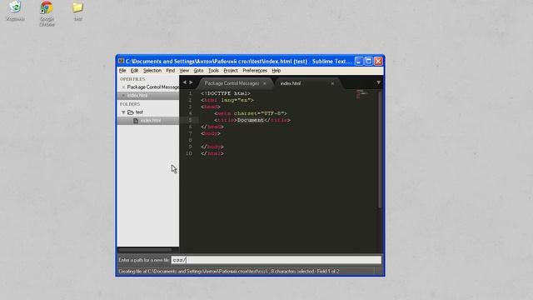Open the Goto menu
533x300 pixels.
198,70
